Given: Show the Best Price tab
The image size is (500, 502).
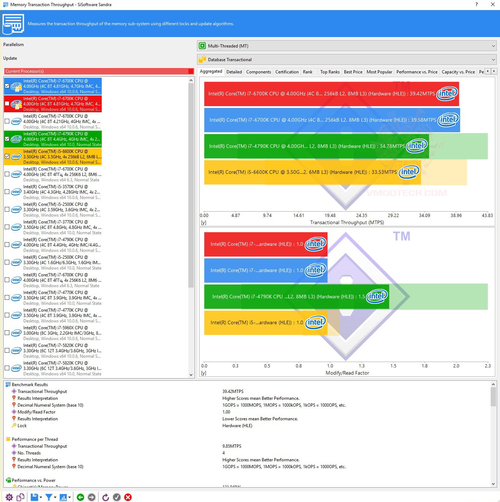Looking at the screenshot, I should click(x=353, y=72).
